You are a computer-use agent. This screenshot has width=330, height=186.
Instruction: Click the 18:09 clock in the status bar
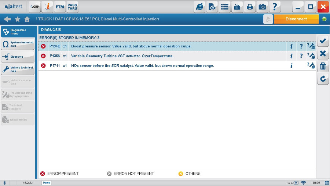tap(316, 183)
